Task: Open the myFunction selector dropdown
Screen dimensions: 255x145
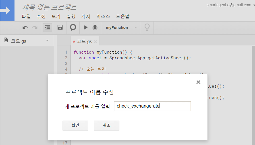Action: coord(121,28)
